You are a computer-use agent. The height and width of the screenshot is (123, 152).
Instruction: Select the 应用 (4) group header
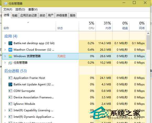pyautogui.click(x=11, y=36)
